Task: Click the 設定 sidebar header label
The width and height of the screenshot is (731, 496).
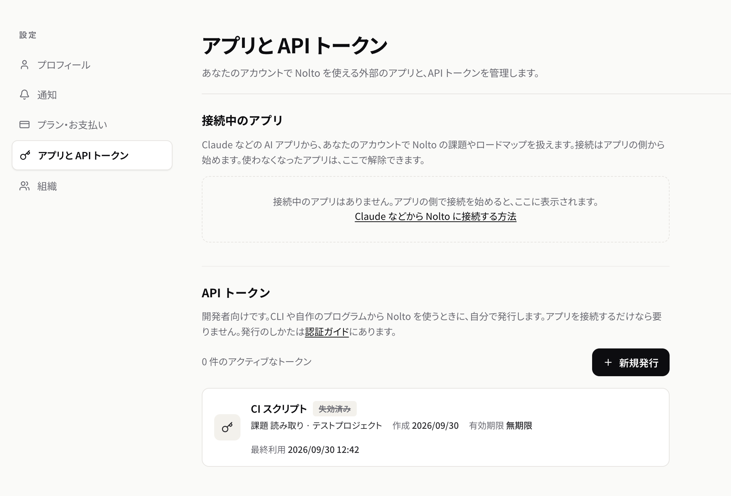Action: pyautogui.click(x=28, y=35)
